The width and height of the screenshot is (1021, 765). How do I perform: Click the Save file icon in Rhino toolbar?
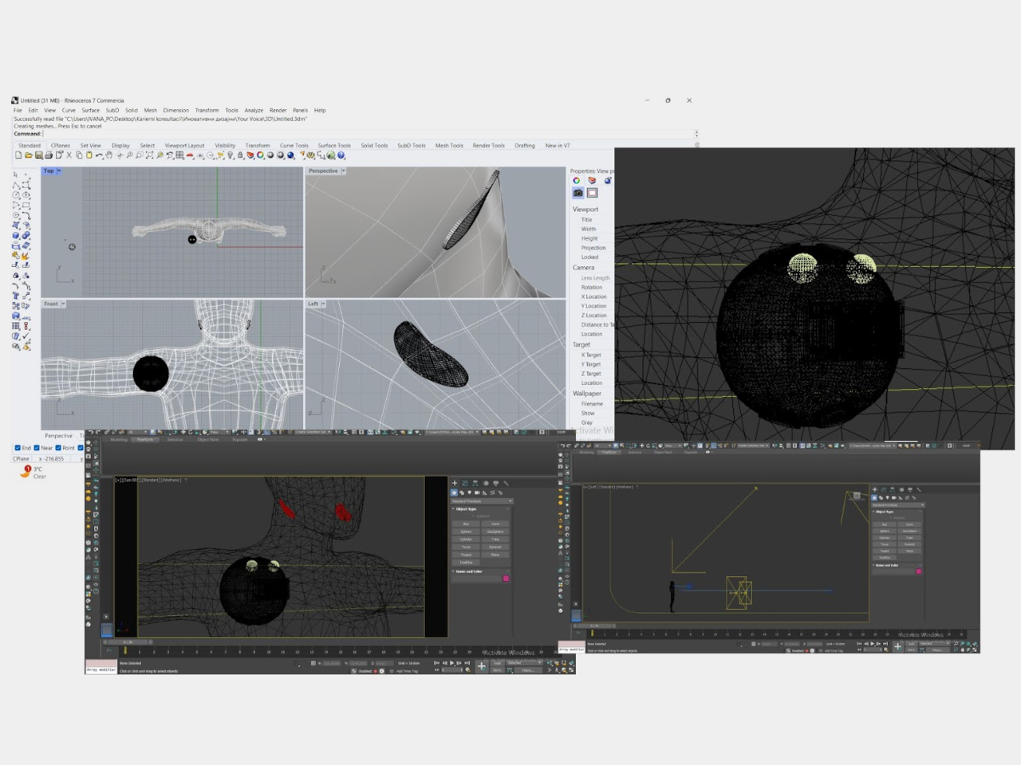pyautogui.click(x=38, y=155)
